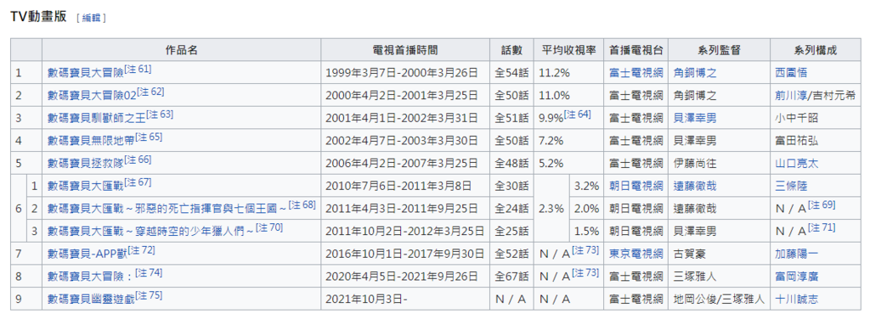
Task: Click the 作品名 column header
Action: pos(182,50)
